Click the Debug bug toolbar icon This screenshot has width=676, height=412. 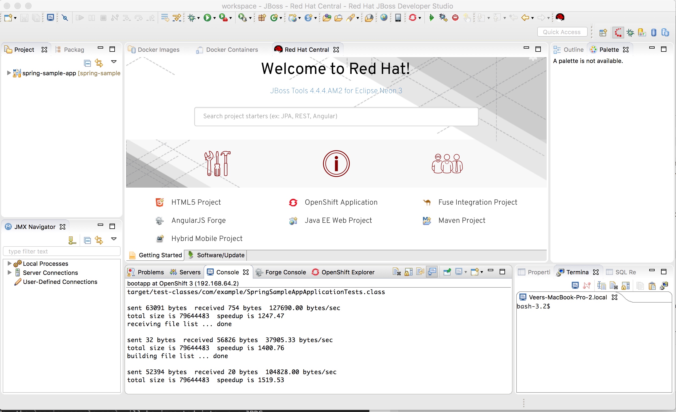(192, 18)
